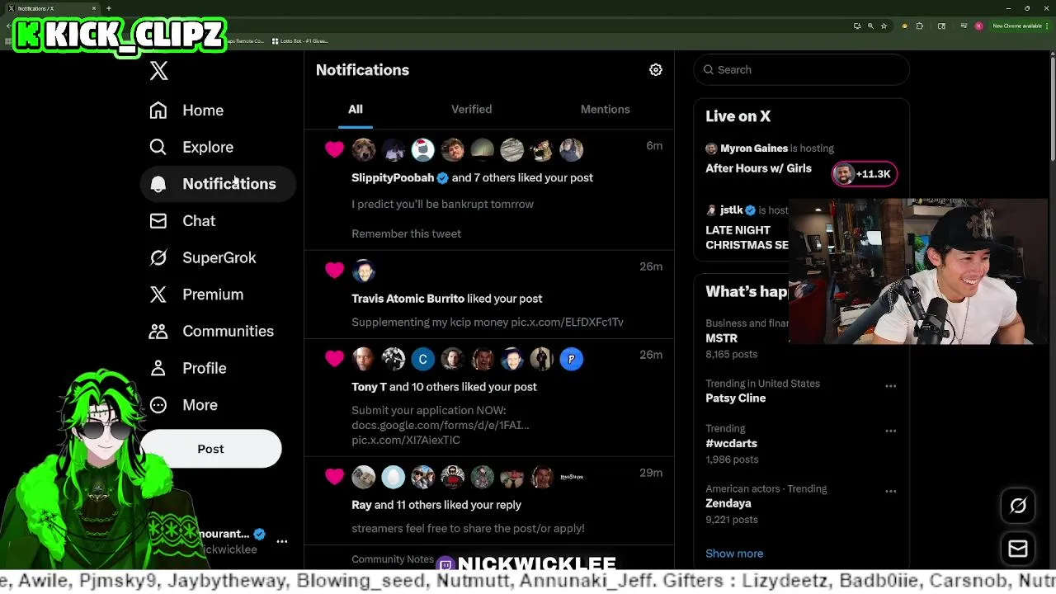Click heart icon on Travis Atomic Burrito notification
The width and height of the screenshot is (1056, 594).
click(334, 271)
